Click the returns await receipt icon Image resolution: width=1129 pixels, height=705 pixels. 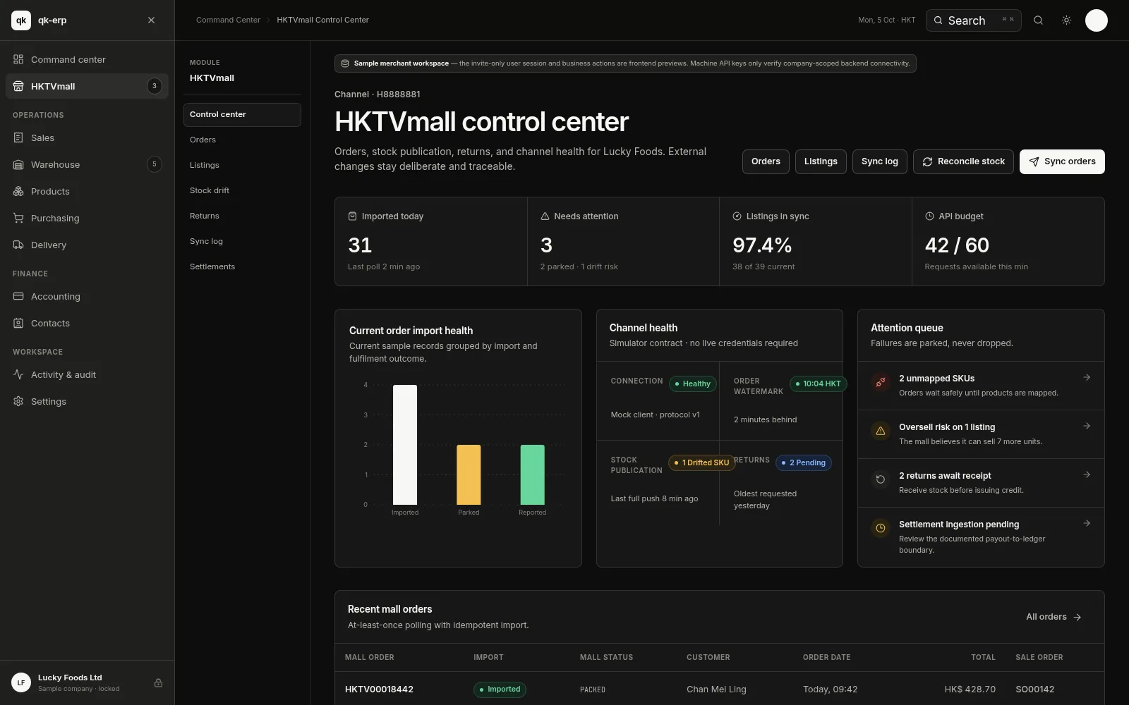tap(880, 479)
